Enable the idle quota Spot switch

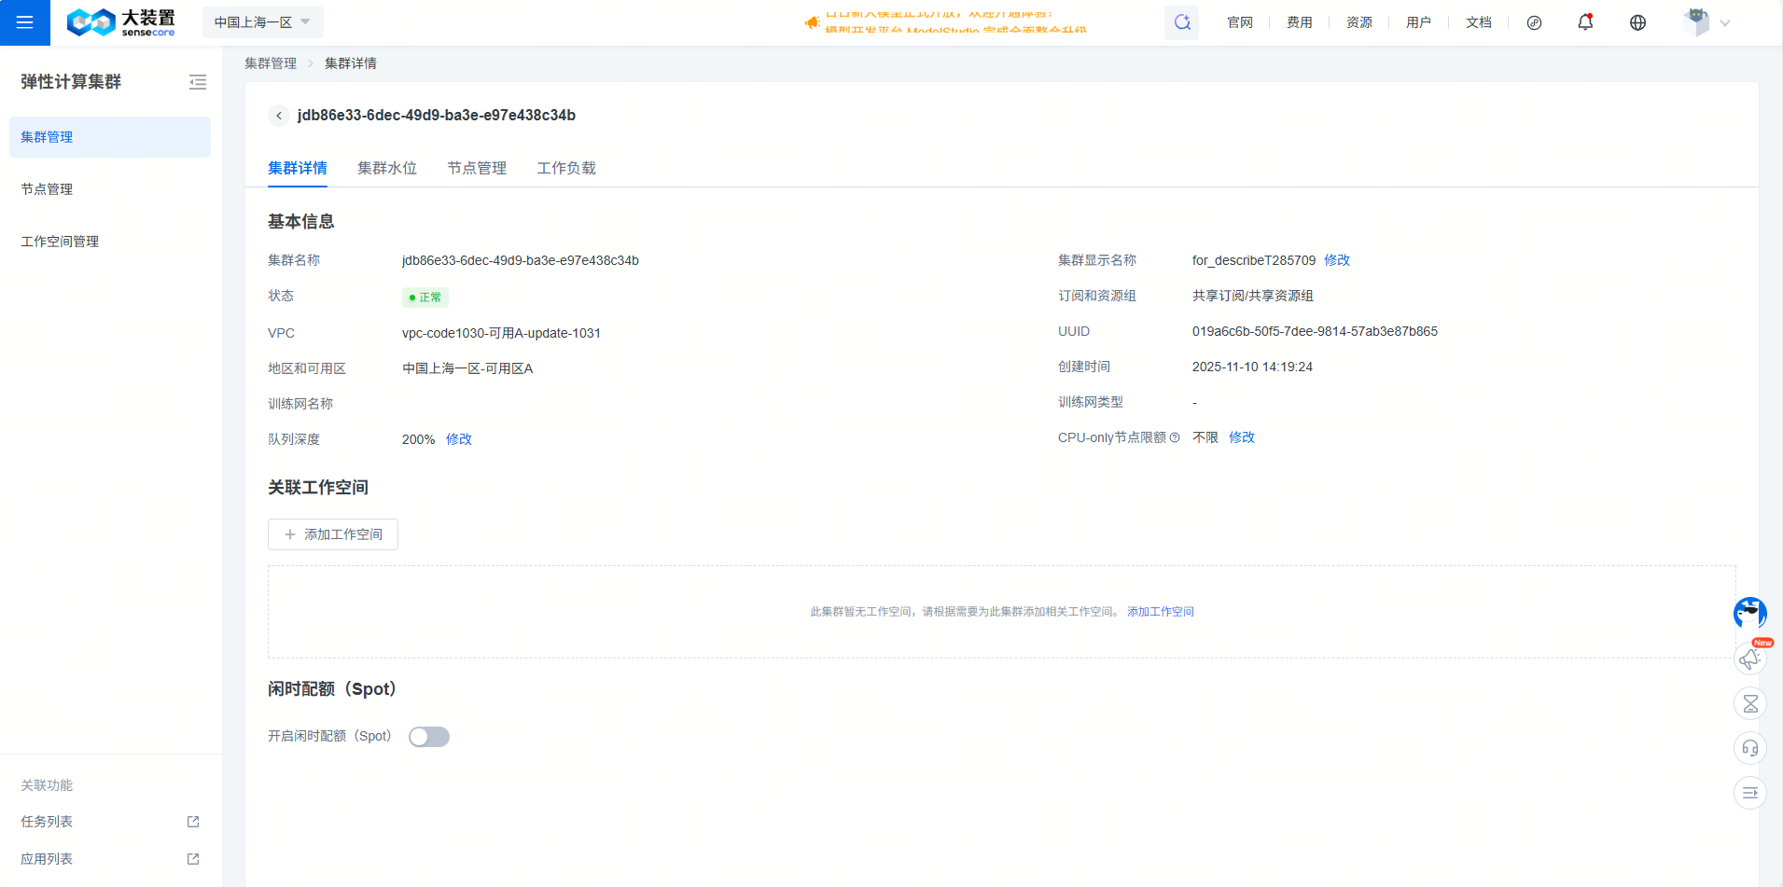[429, 737]
